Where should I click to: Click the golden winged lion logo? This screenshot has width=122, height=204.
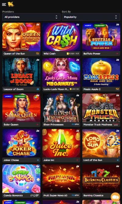(11, 4)
